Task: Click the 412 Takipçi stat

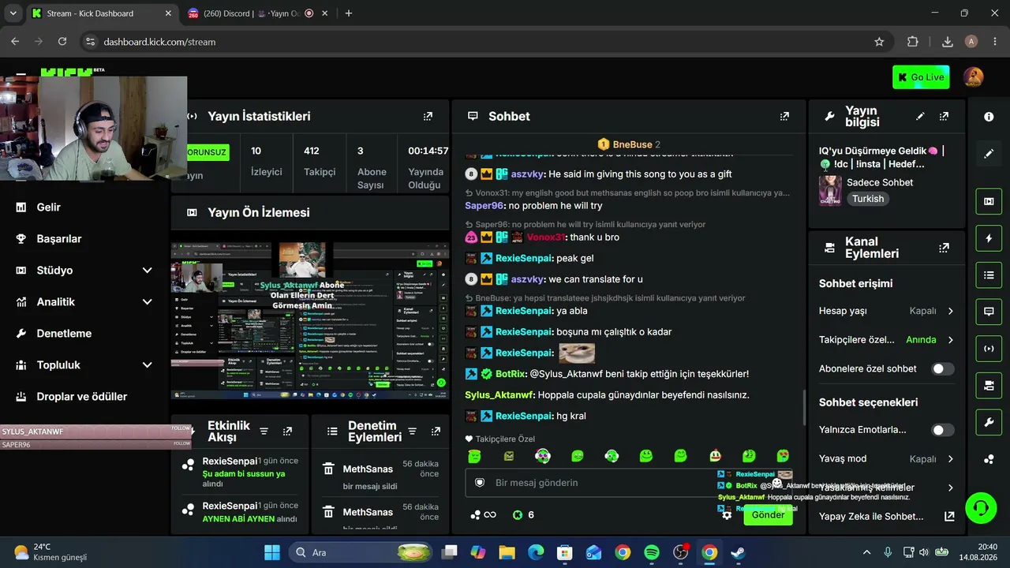Action: [x=320, y=161]
